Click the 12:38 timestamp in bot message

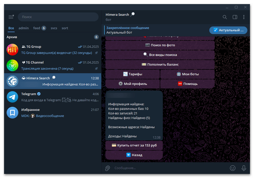tap(156, 138)
